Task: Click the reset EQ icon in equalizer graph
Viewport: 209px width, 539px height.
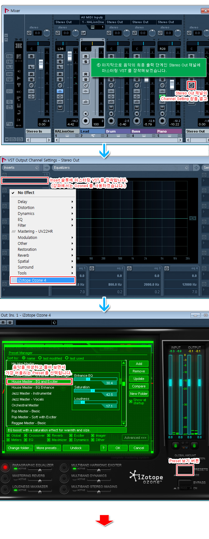Action: point(192,218)
